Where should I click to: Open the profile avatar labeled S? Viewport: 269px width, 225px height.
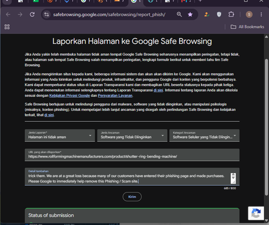tap(249, 14)
